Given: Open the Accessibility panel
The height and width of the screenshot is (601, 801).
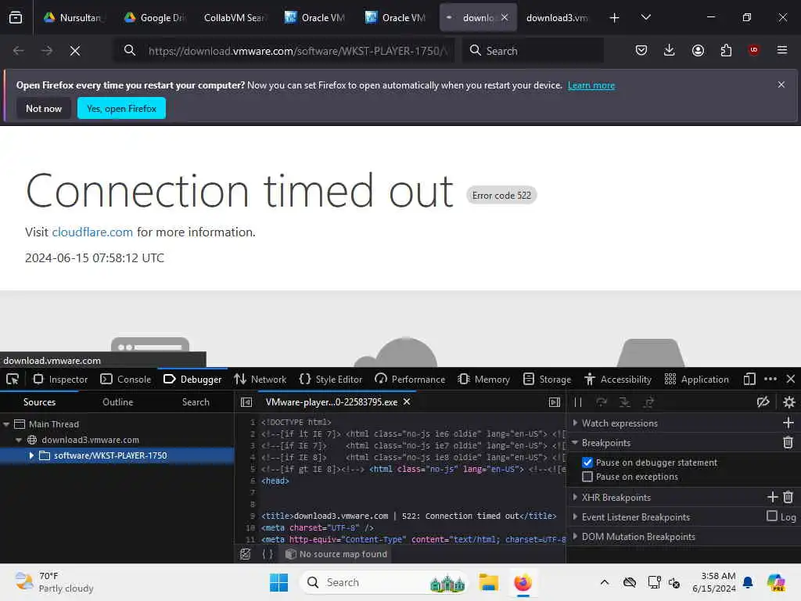Looking at the screenshot, I should click(618, 380).
